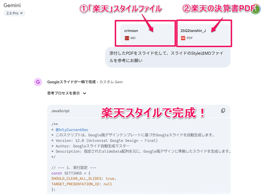This screenshot has height=194, width=262.
Task: Click the Gemini logo text
Action: click(x=12, y=5)
